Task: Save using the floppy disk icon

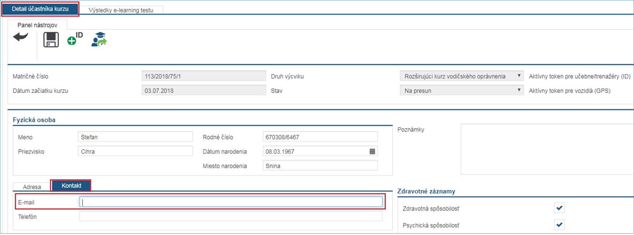Action: point(51,40)
